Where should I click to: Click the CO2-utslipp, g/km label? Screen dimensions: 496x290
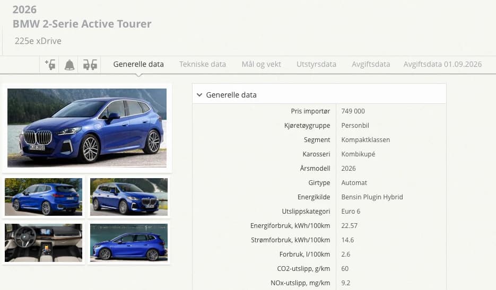303,269
